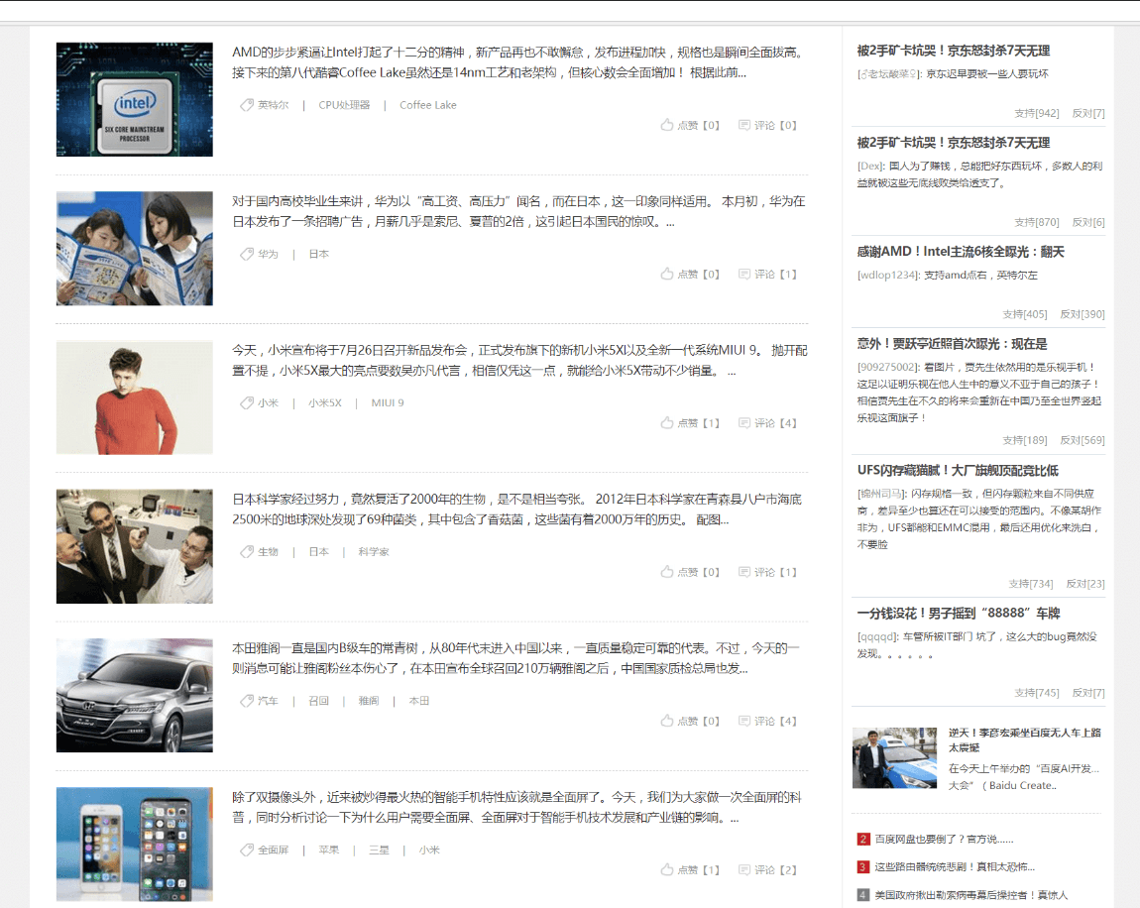Click the comment icon on the full-screen phone article
Image resolution: width=1140 pixels, height=908 pixels.
click(x=744, y=869)
